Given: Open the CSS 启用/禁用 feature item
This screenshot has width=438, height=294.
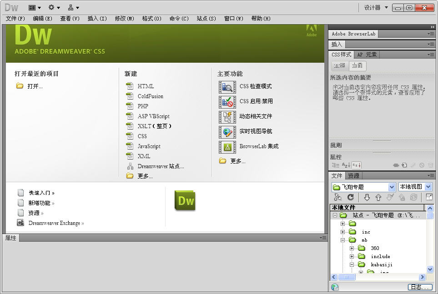Looking at the screenshot, I should [227, 102].
